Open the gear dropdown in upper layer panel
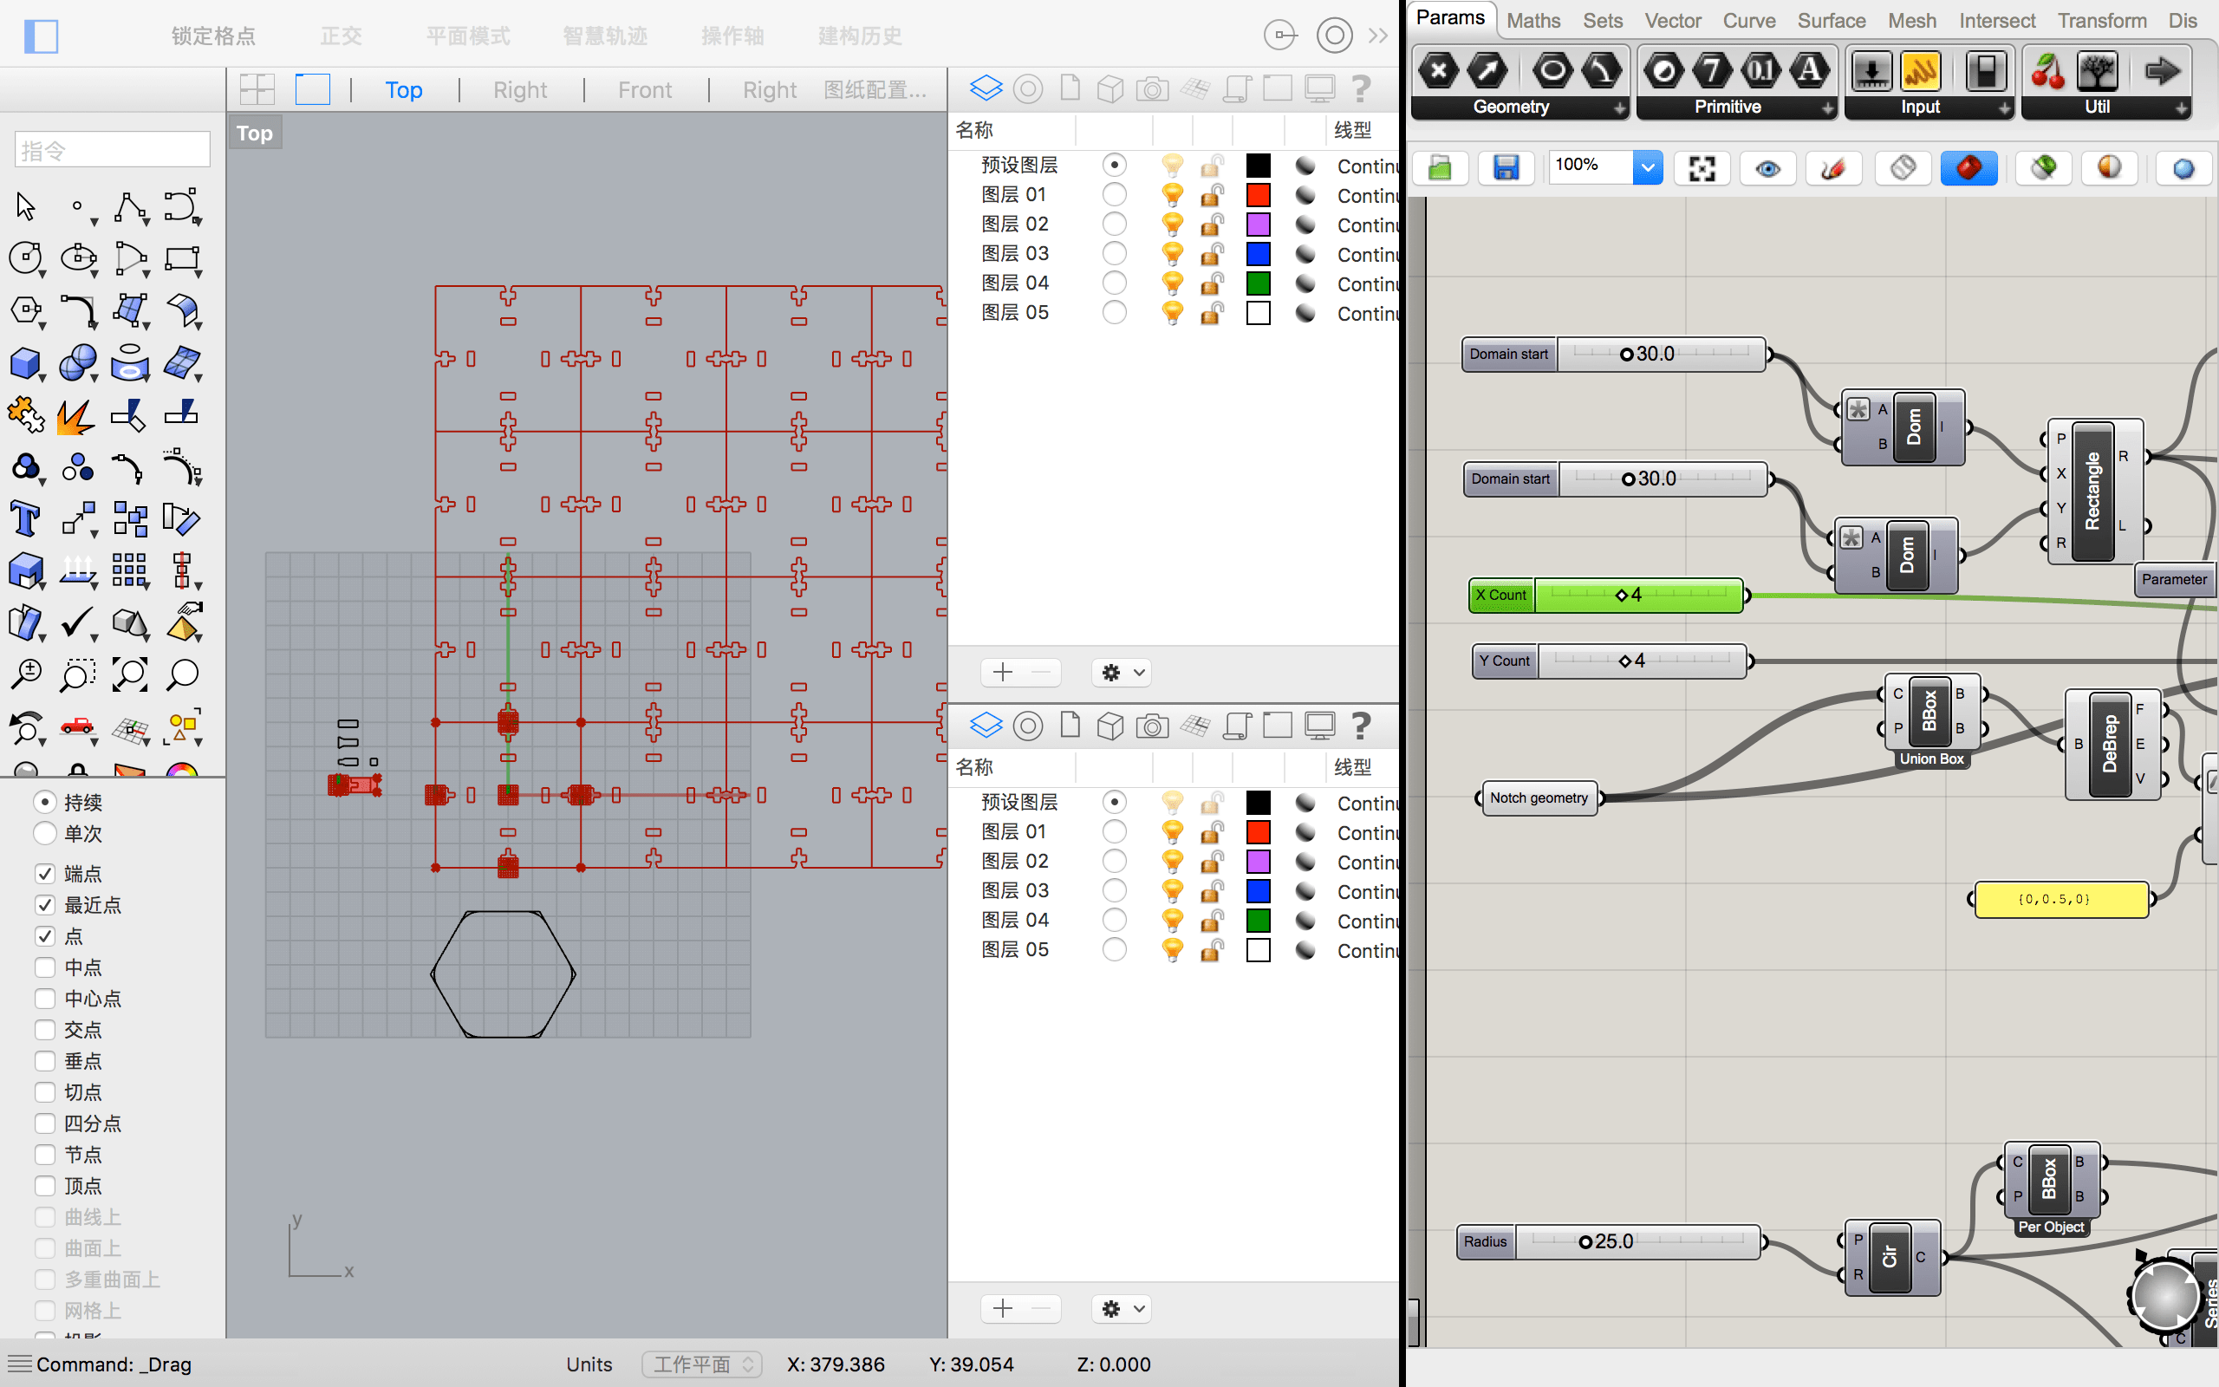 click(1123, 673)
